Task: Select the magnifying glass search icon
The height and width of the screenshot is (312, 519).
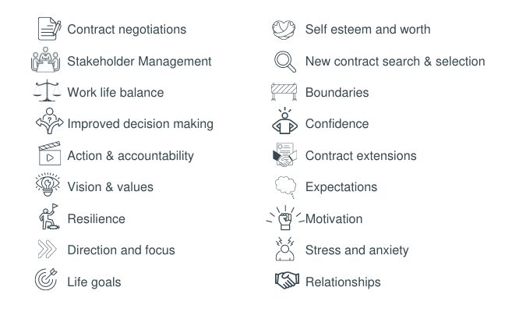Action: (285, 62)
